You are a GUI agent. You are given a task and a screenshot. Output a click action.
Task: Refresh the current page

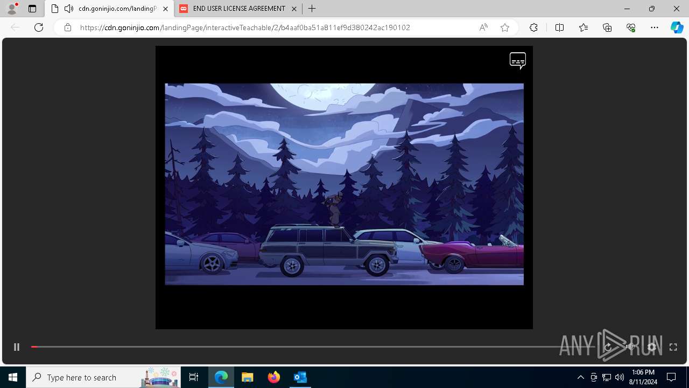click(39, 27)
